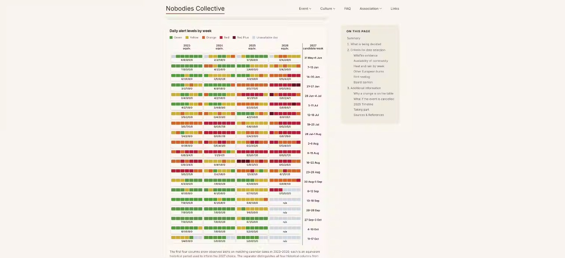565x258 pixels.
Task: Click the Yellow legend color swatch
Action: pos(187,37)
